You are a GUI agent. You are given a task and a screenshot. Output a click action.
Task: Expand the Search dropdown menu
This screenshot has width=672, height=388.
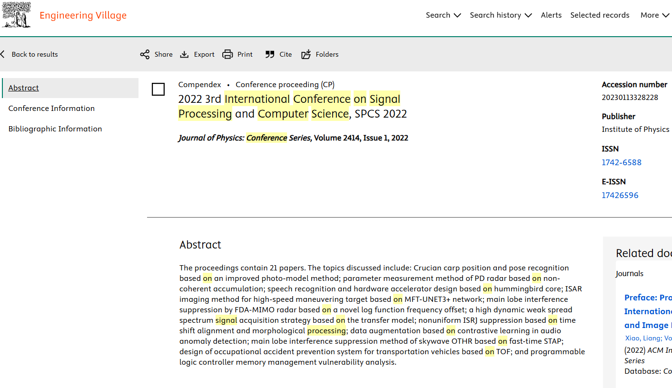444,15
